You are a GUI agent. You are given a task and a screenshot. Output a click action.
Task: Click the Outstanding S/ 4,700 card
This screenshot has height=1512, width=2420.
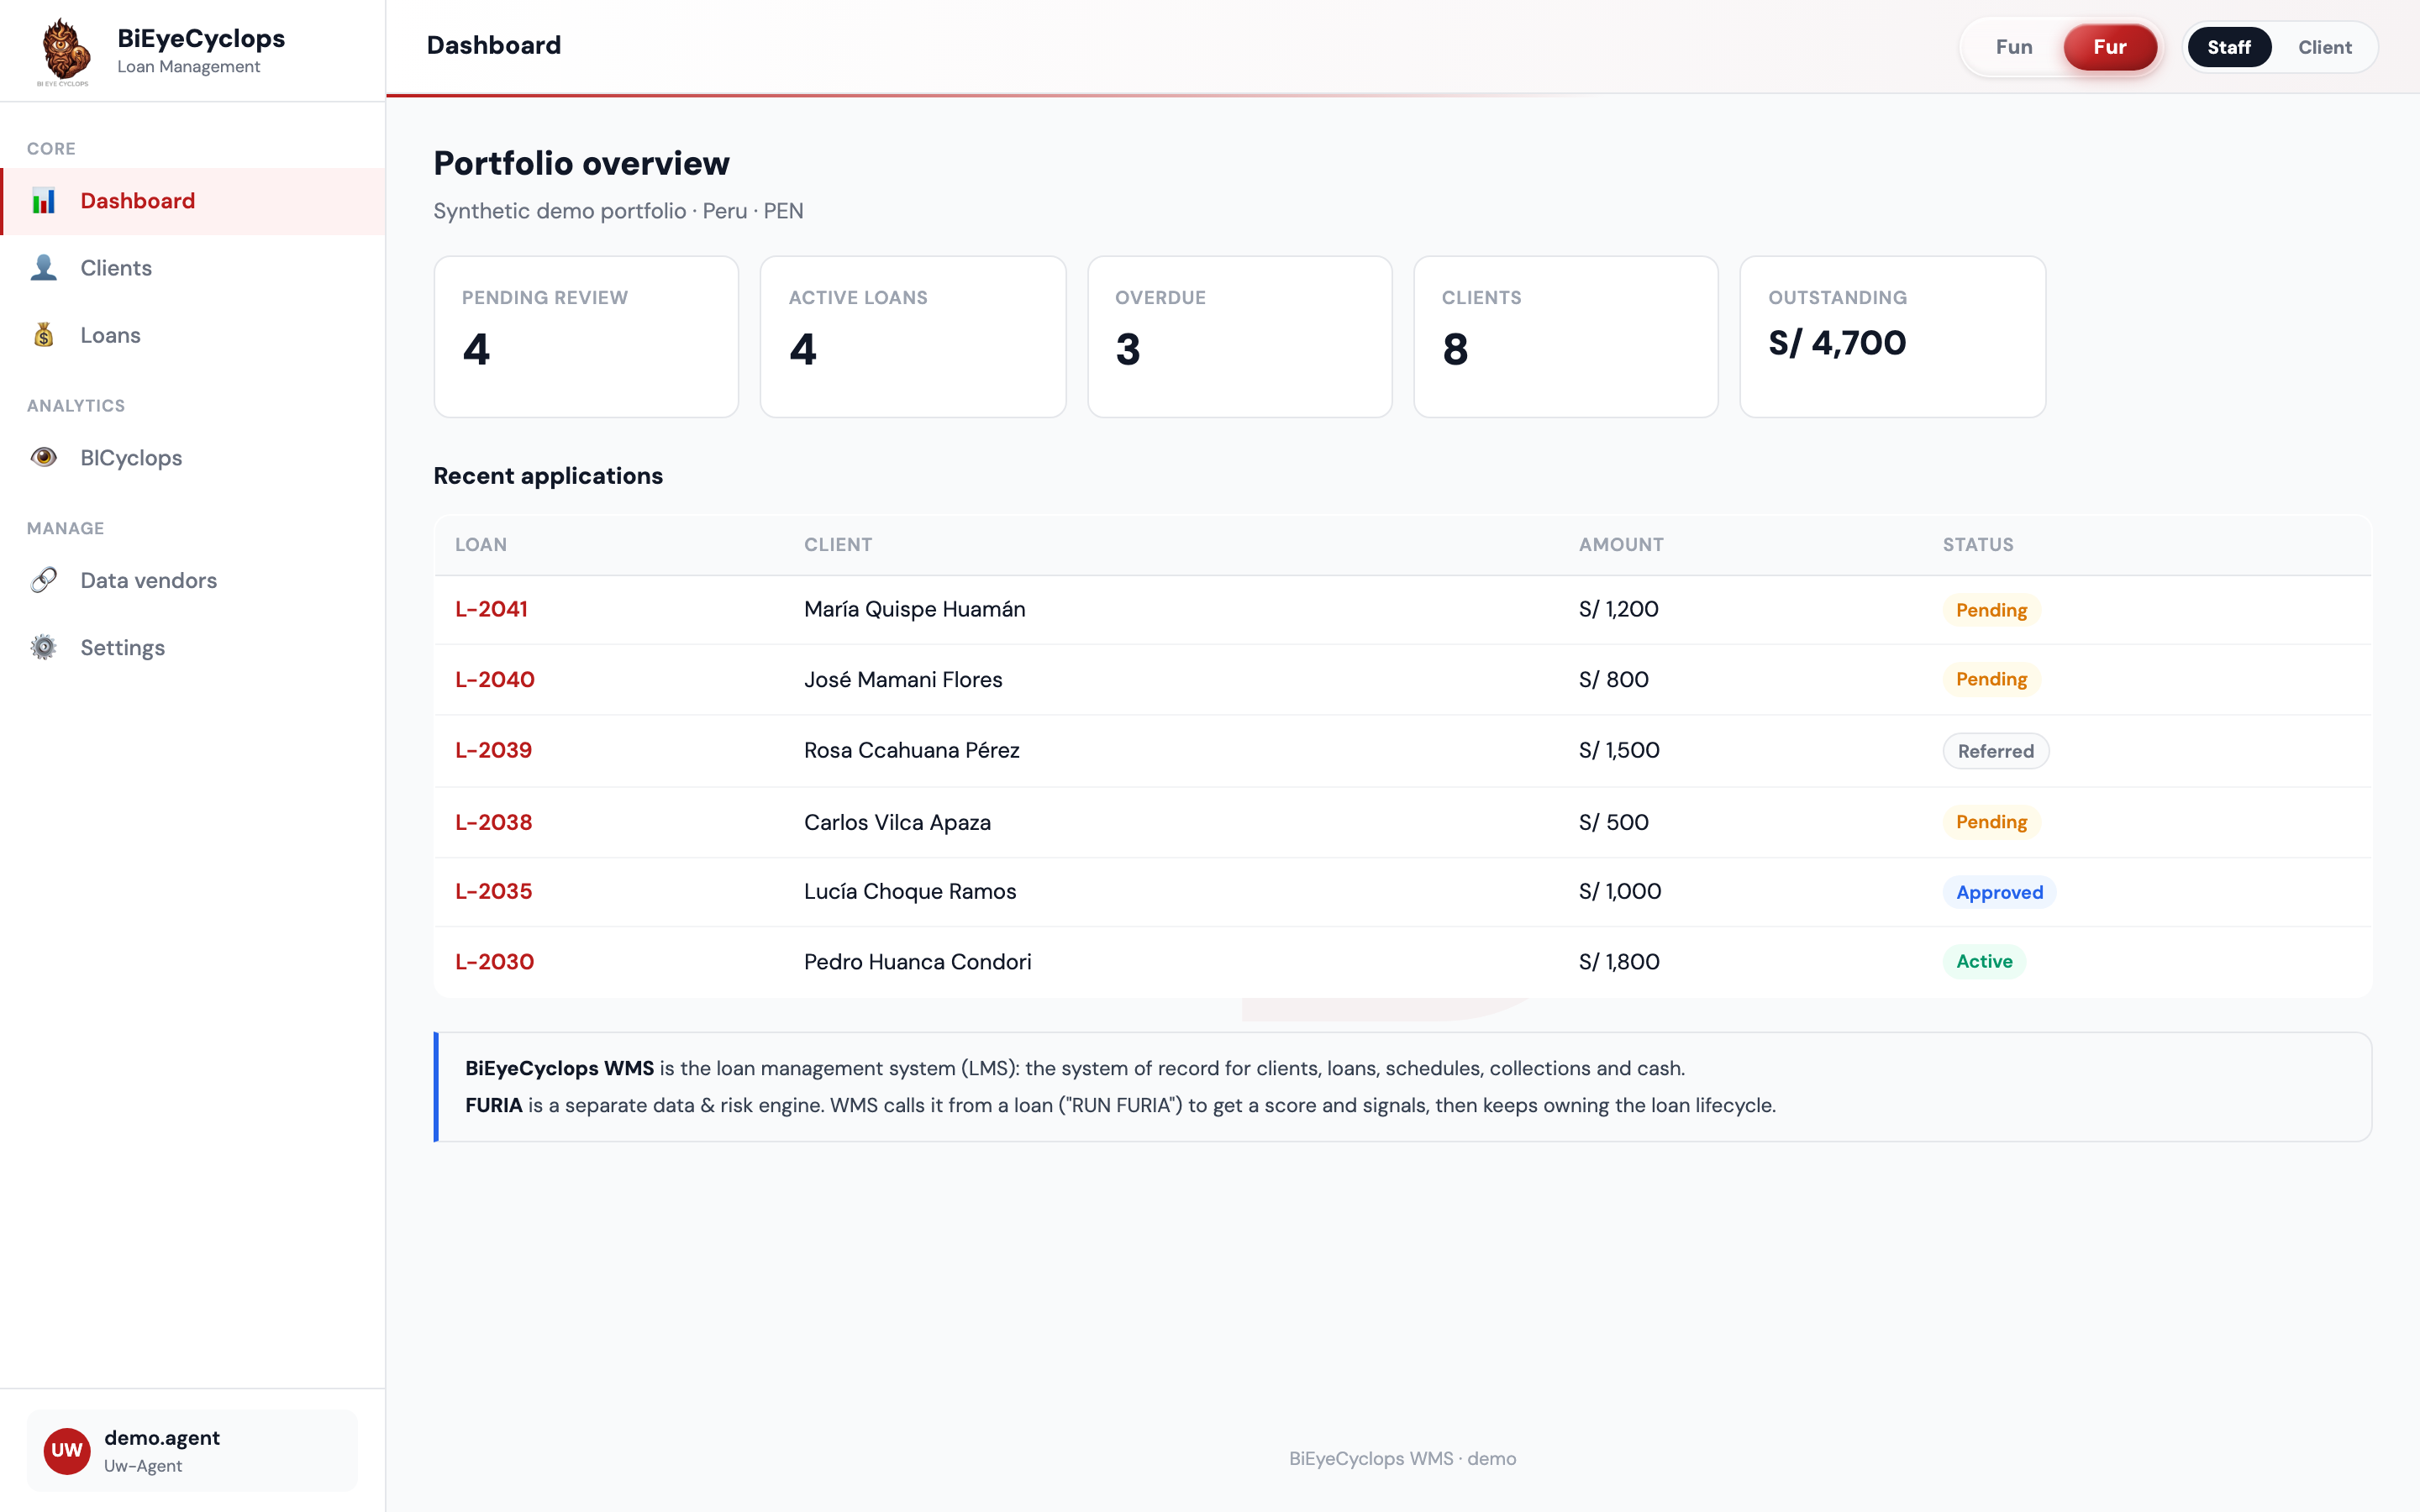tap(1893, 337)
